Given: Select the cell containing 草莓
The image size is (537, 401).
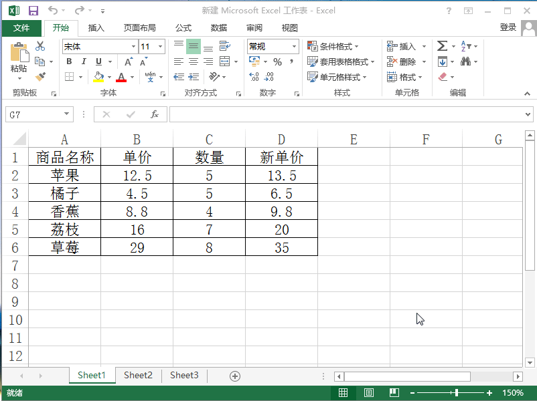Looking at the screenshot, I should [x=64, y=247].
